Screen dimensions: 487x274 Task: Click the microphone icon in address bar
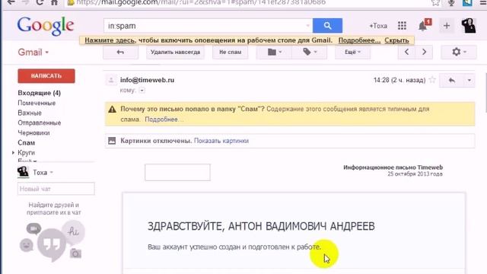(451, 3)
